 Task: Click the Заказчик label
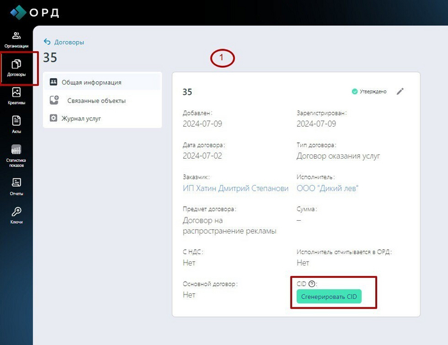(x=196, y=177)
